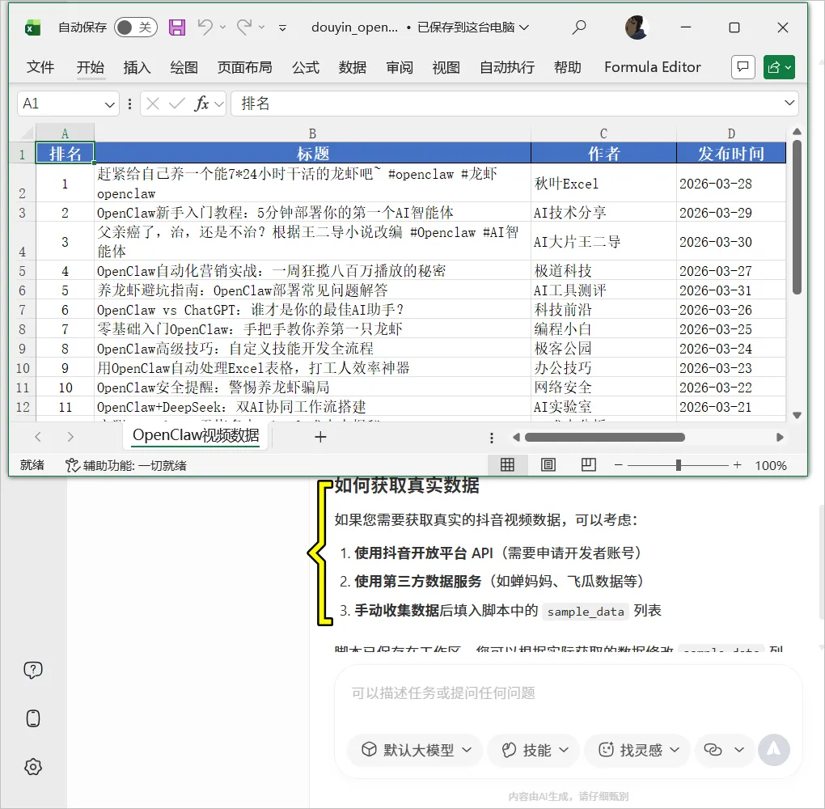Click the Excel app icon in title bar
The width and height of the screenshot is (825, 809).
click(x=32, y=28)
